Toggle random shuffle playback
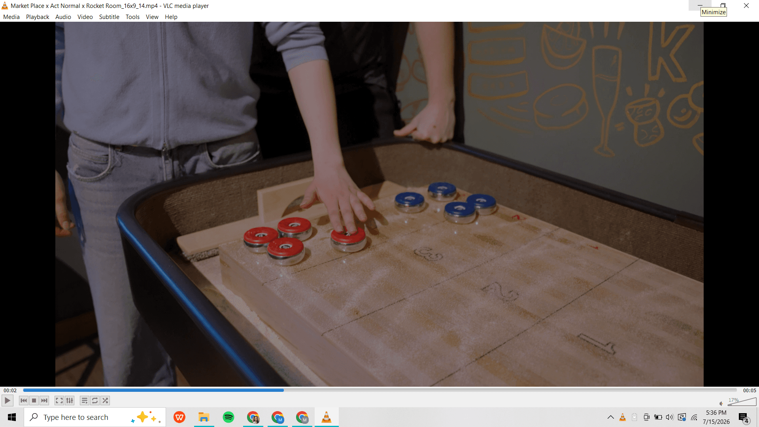The height and width of the screenshot is (427, 759). click(105, 401)
